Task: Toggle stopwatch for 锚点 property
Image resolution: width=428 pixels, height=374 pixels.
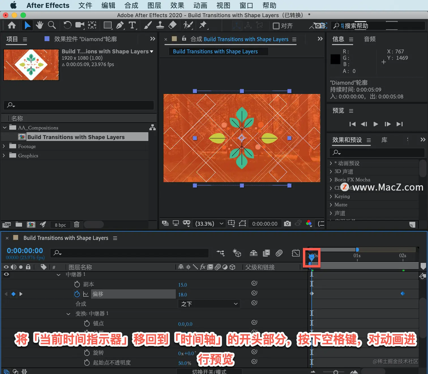Action: [87, 323]
